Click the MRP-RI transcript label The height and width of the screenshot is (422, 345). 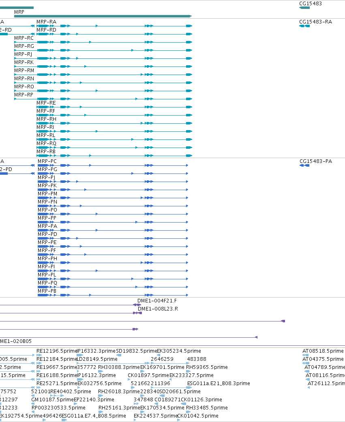(45, 127)
